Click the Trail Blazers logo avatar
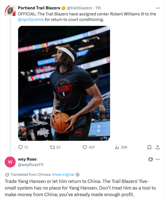 (x=10, y=11)
